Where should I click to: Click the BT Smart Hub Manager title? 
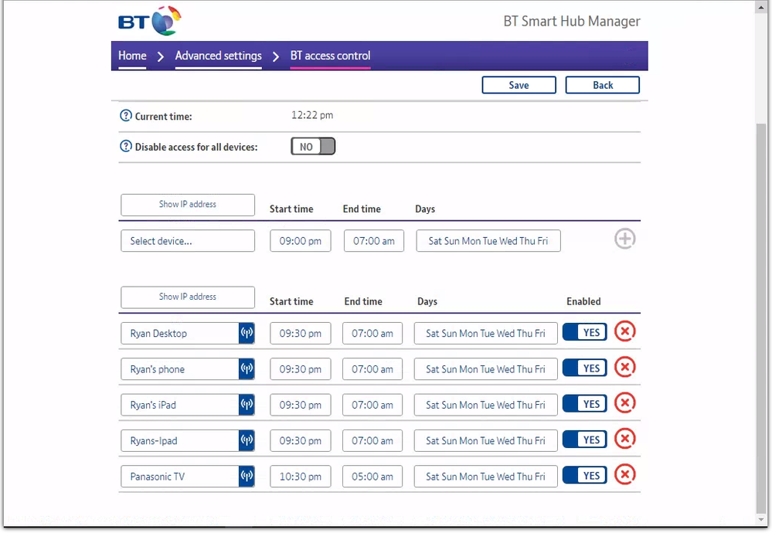pos(572,21)
